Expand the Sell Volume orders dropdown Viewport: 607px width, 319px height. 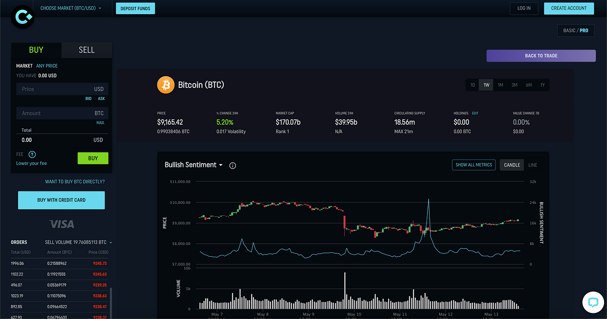pyautogui.click(x=78, y=242)
